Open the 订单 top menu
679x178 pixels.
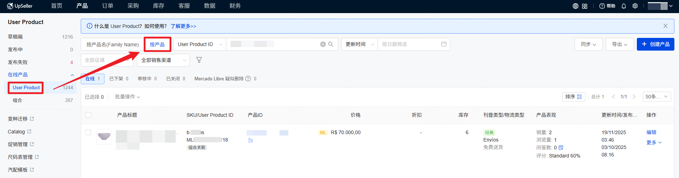107,6
